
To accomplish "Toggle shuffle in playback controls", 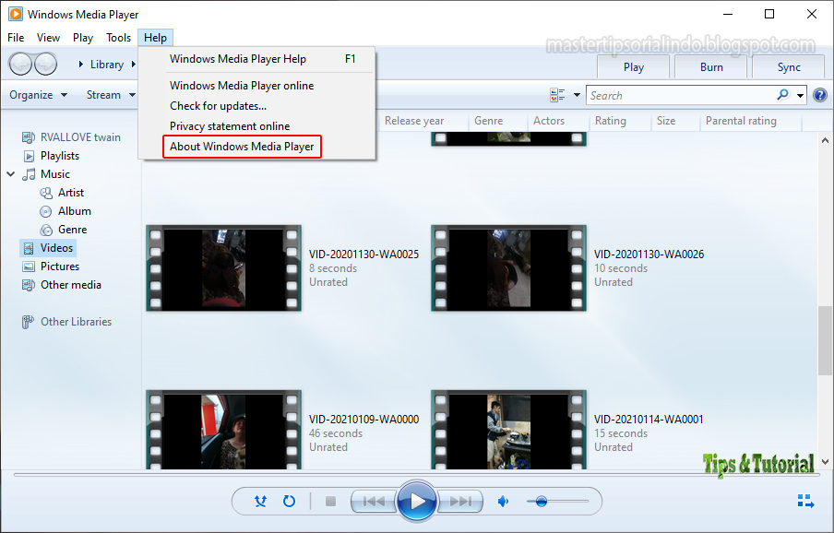I will point(260,501).
